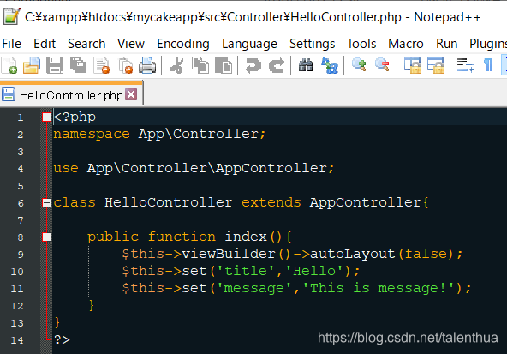
Task: Open the Plugins menu
Action: [x=488, y=44]
